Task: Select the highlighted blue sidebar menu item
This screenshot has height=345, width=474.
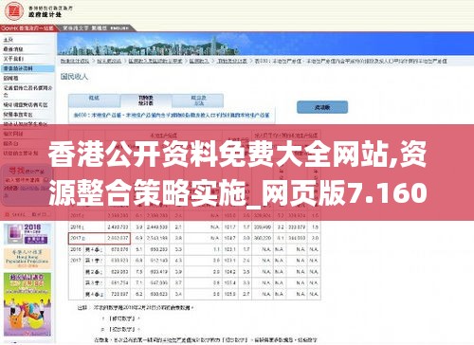Action: click(27, 68)
